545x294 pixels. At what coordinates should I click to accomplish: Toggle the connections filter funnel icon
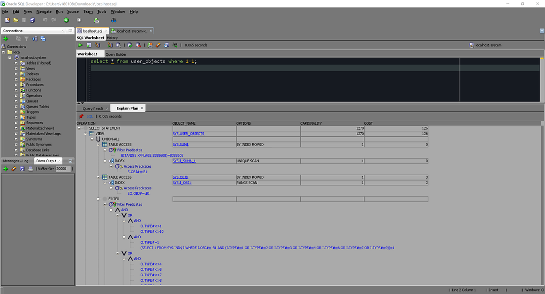(27, 38)
